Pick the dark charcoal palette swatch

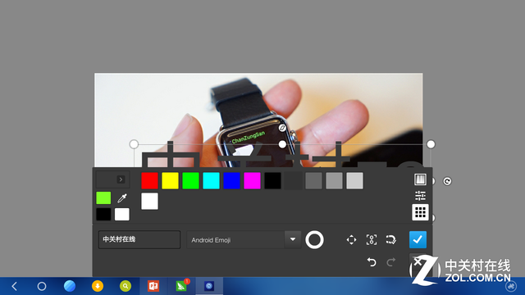coord(294,180)
